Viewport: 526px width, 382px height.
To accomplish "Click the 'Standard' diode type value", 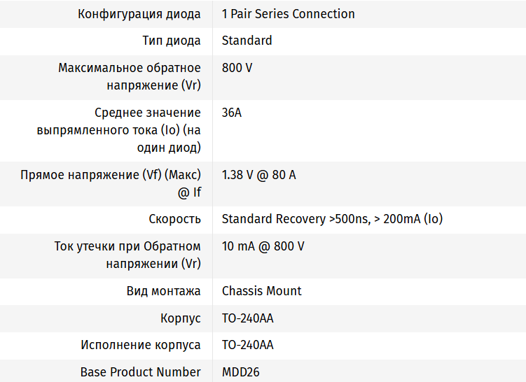I will [247, 41].
